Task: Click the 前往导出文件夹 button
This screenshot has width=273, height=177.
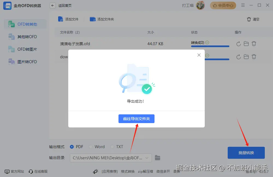Action: pyautogui.click(x=136, y=119)
